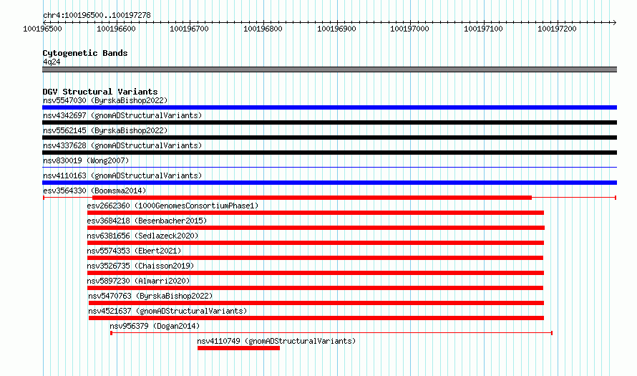Select the red bar under nsv5574353
637x376 pixels.
tap(315, 258)
